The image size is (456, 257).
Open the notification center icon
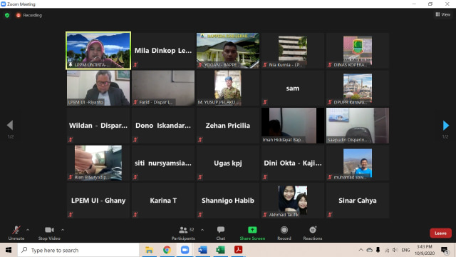445,250
